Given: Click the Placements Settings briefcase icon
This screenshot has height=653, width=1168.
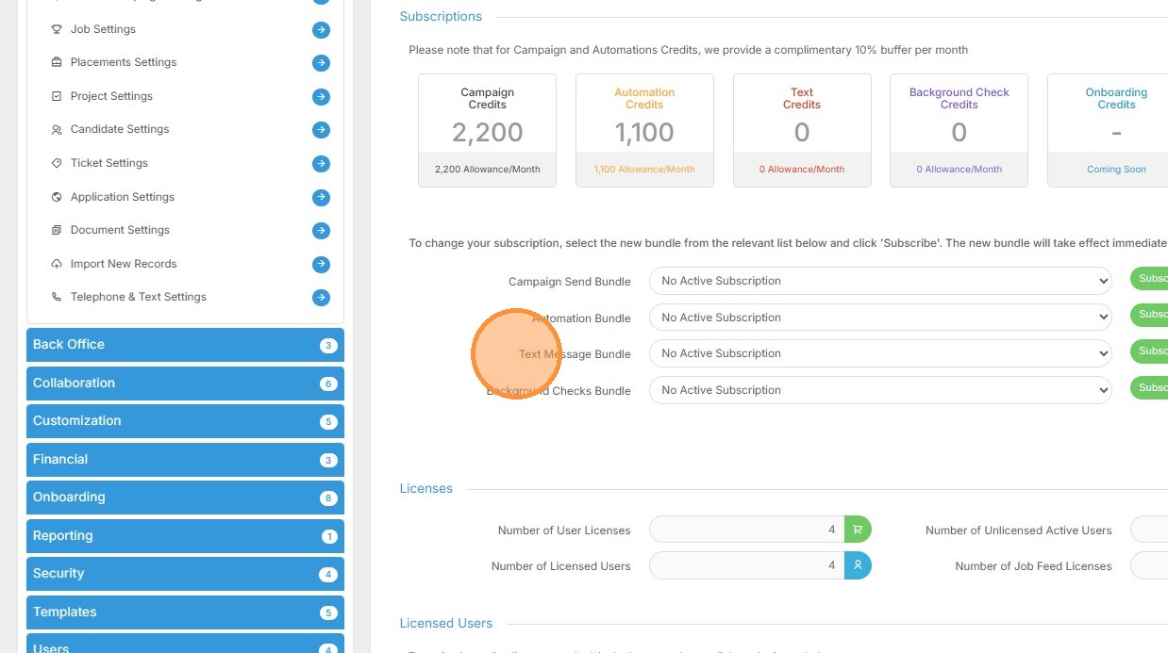Looking at the screenshot, I should point(57,62).
